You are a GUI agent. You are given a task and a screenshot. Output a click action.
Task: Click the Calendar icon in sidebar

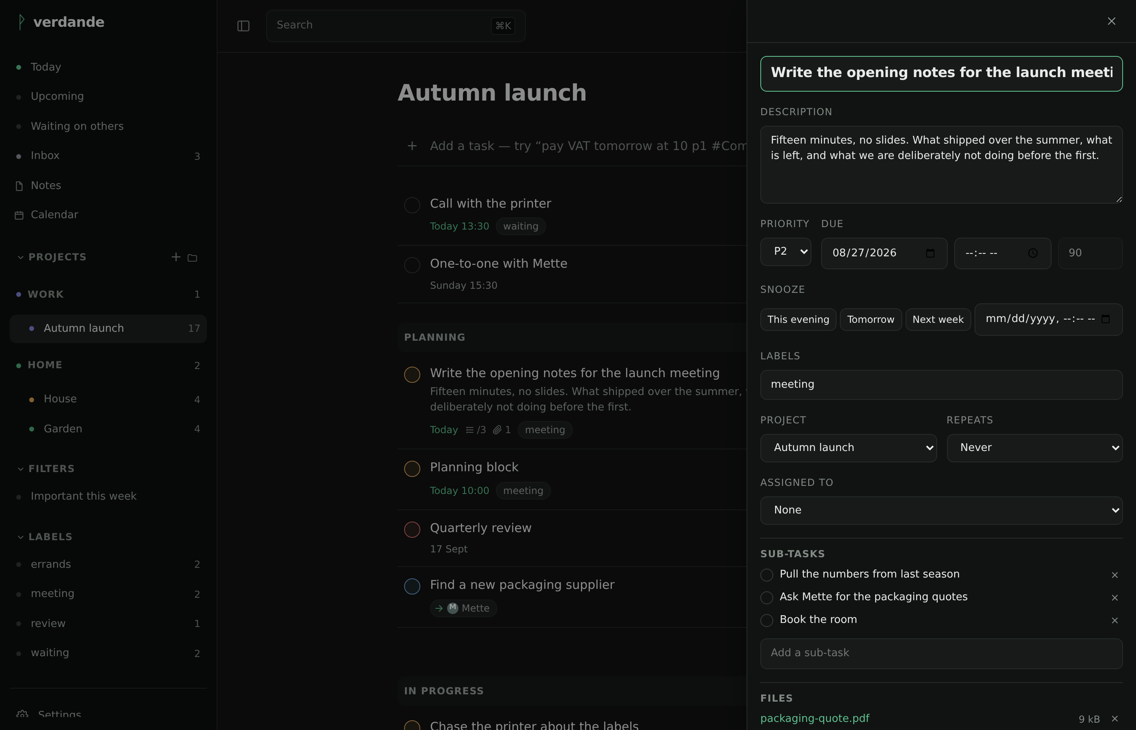pyautogui.click(x=19, y=215)
